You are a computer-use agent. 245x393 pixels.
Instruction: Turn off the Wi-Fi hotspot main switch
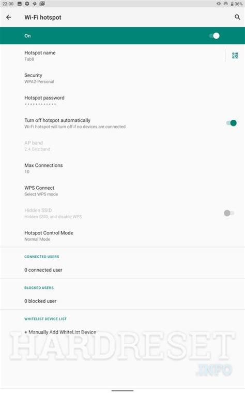coord(215,36)
